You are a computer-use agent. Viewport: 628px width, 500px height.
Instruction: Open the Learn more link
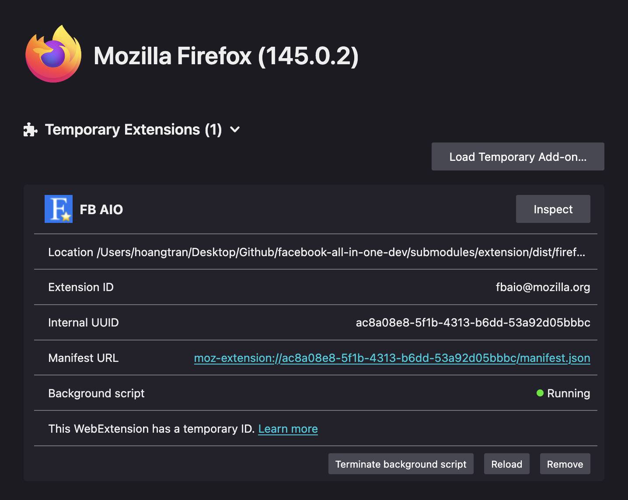pos(288,429)
